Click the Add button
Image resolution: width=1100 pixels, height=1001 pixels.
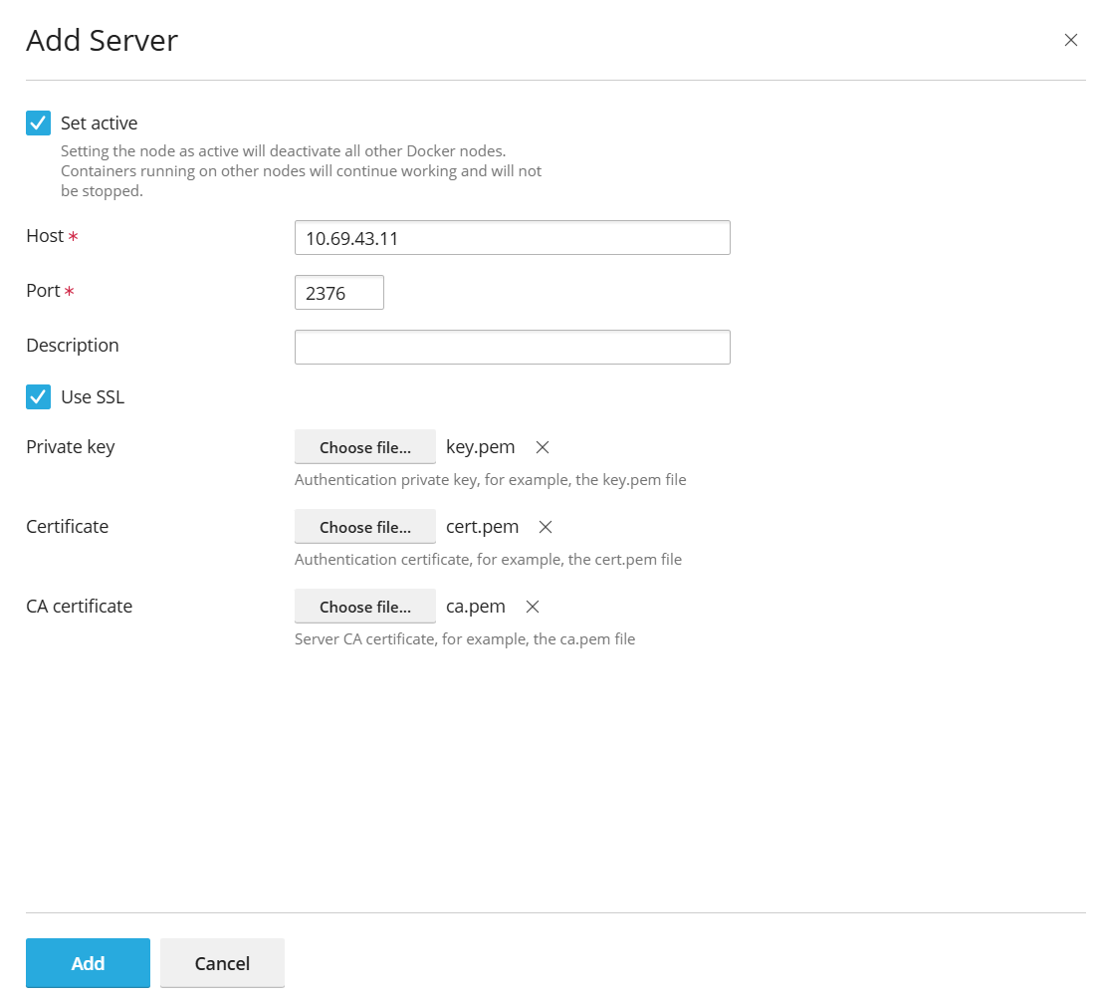tap(88, 963)
